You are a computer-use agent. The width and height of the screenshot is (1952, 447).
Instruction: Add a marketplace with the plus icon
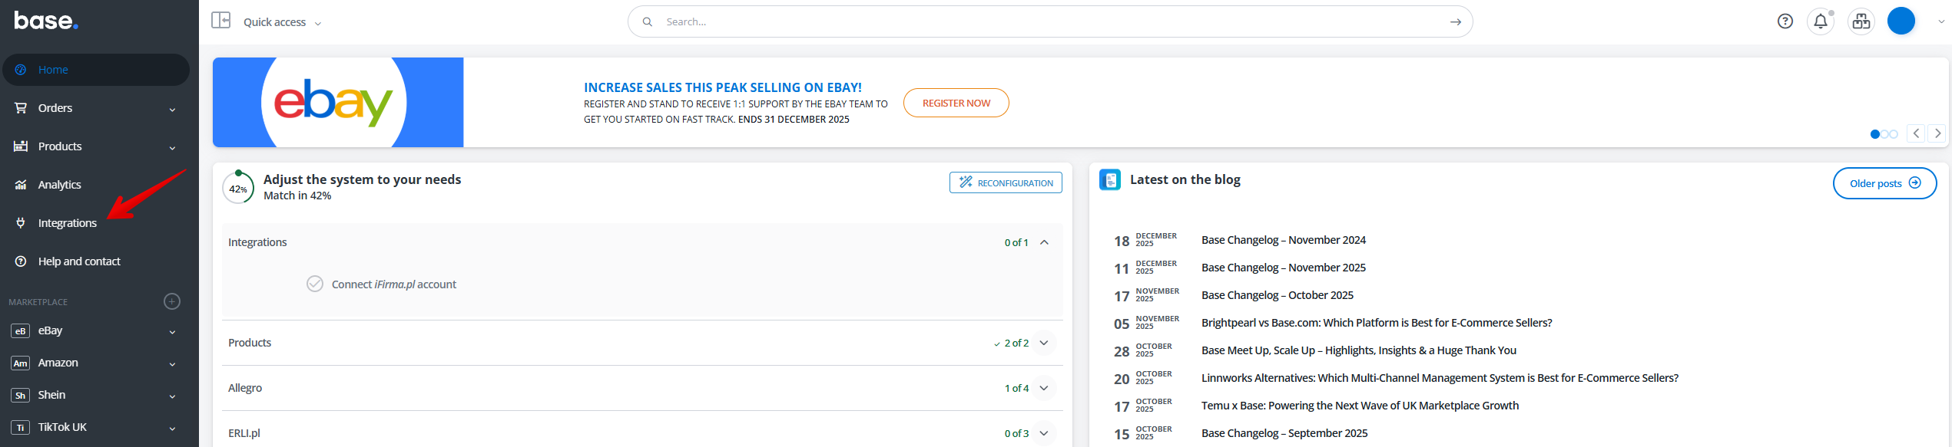pyautogui.click(x=172, y=301)
